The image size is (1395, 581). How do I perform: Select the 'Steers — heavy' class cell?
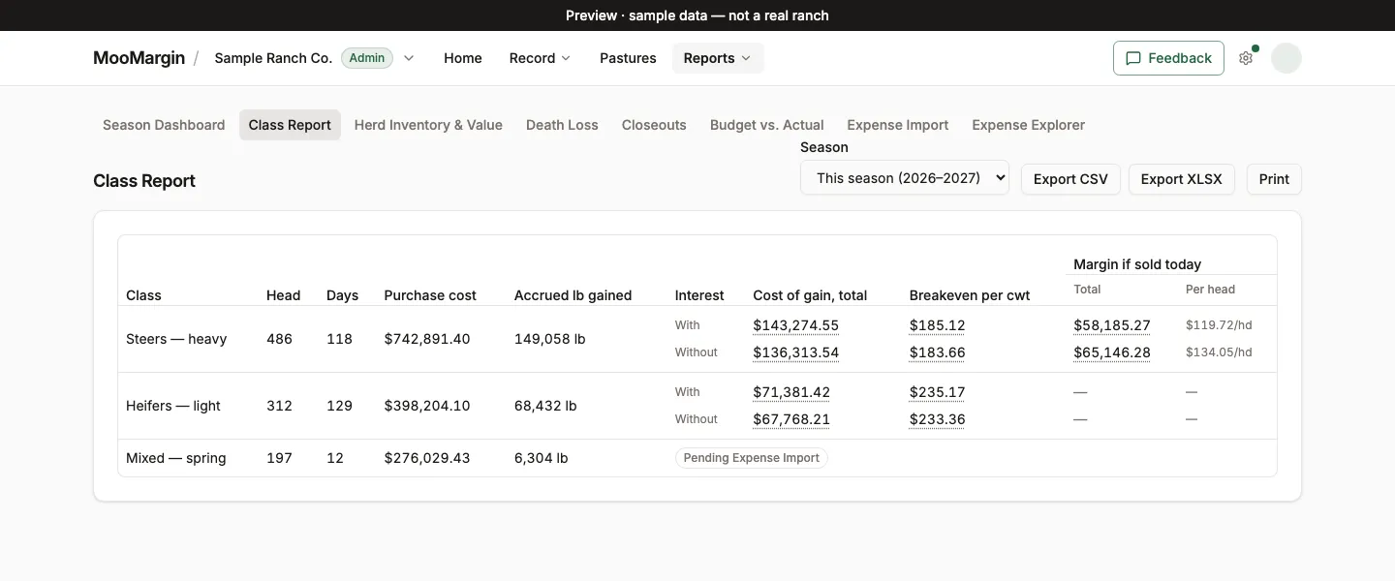click(176, 339)
